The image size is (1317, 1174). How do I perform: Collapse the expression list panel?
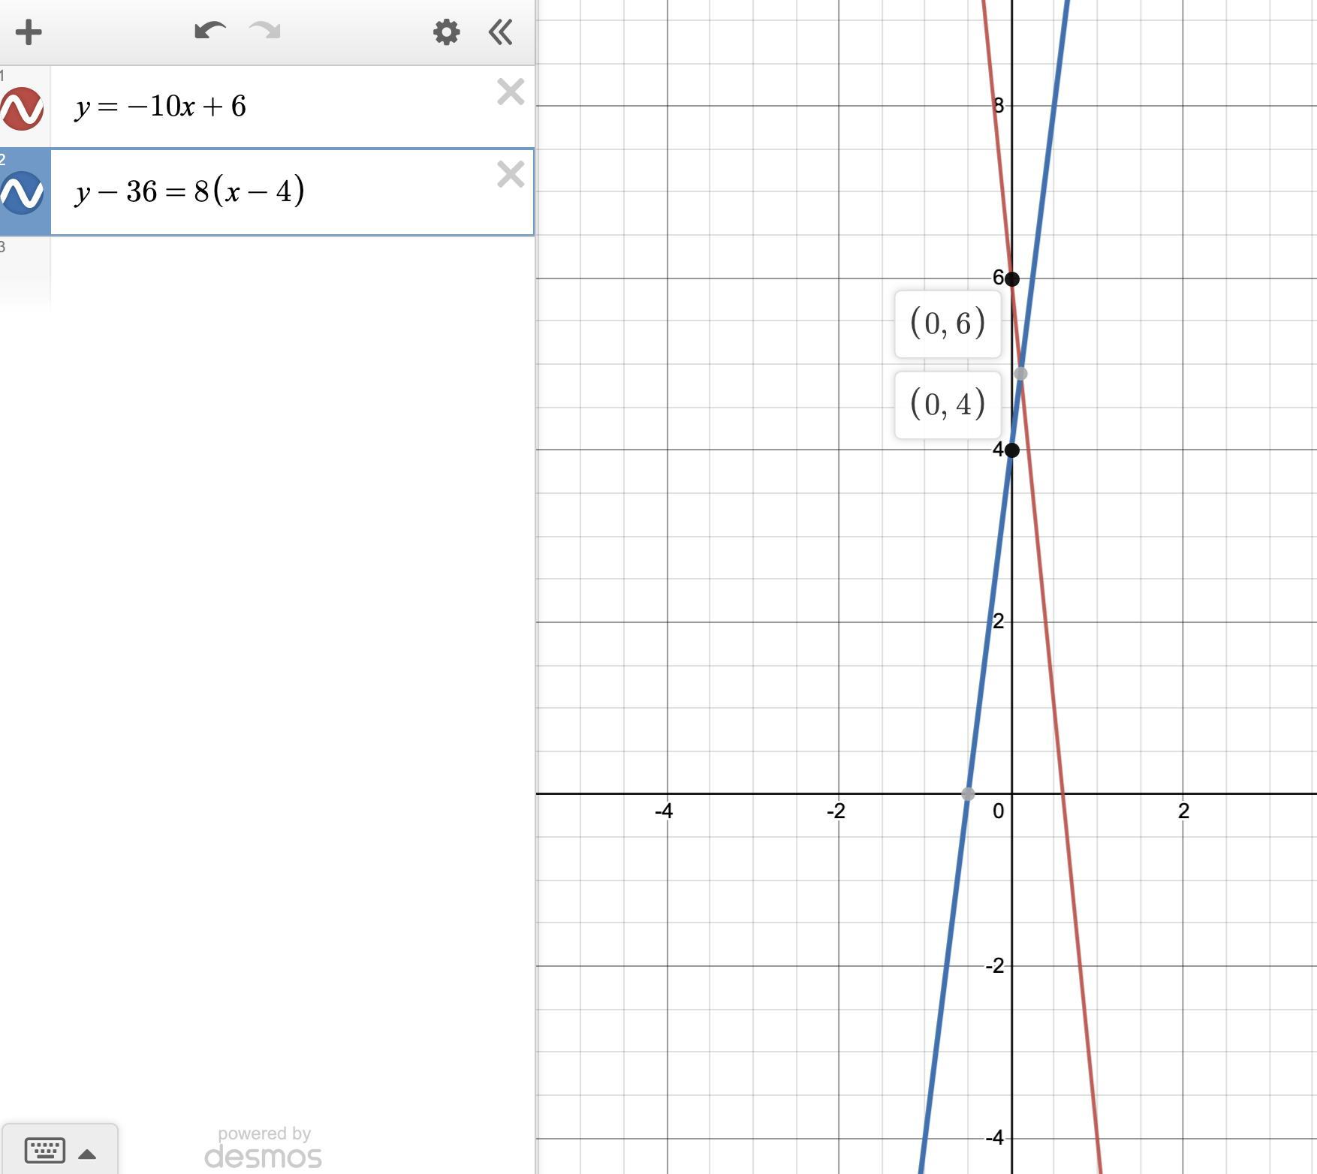[x=501, y=32]
